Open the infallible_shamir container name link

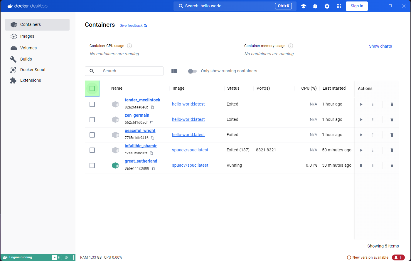141,146
